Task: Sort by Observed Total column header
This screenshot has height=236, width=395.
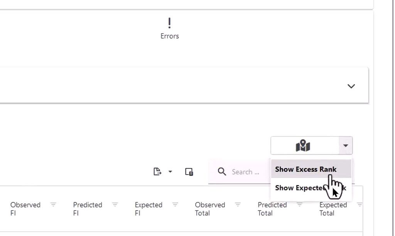Action: pyautogui.click(x=210, y=209)
